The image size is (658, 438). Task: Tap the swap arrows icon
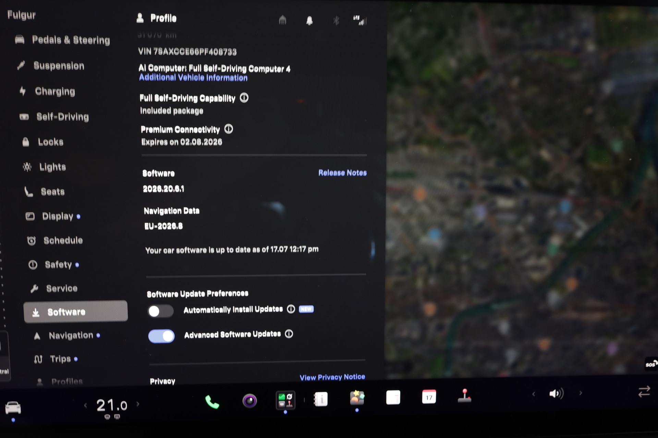coord(644,391)
